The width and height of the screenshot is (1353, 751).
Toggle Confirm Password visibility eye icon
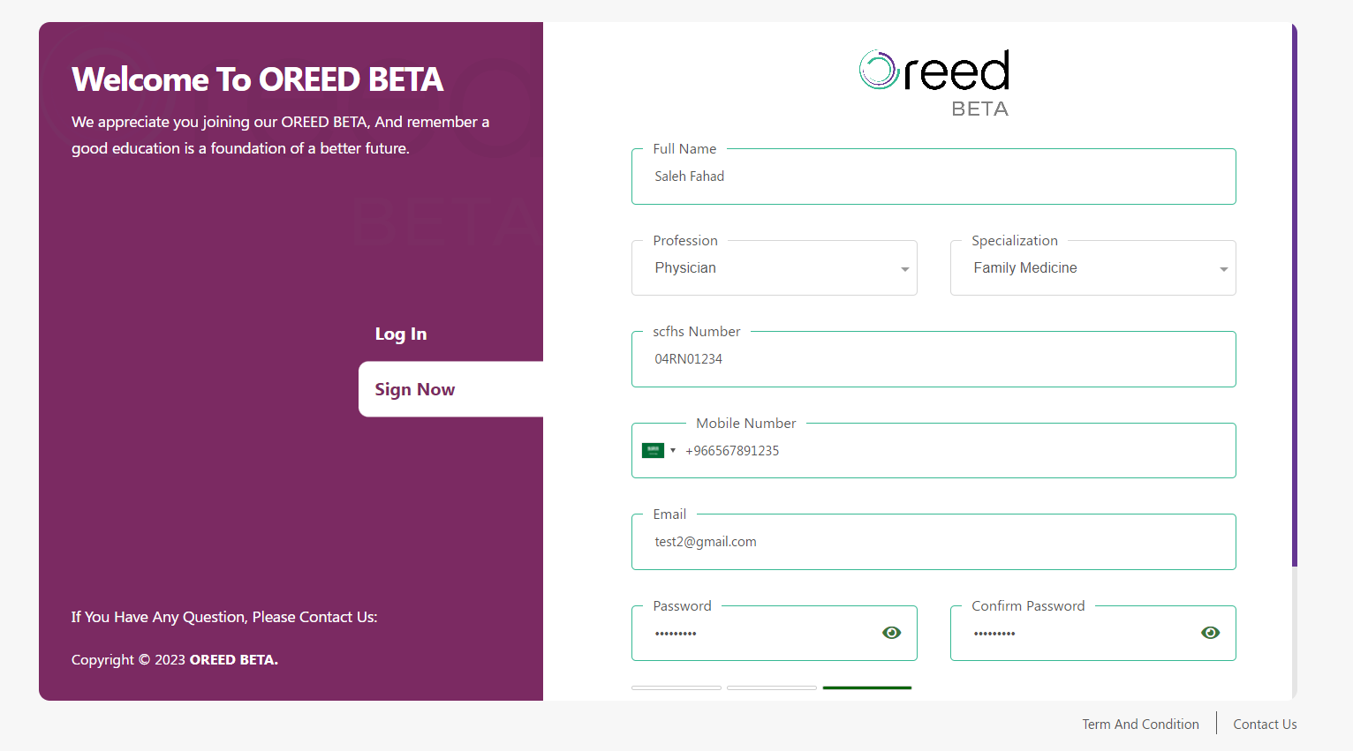click(x=1211, y=633)
